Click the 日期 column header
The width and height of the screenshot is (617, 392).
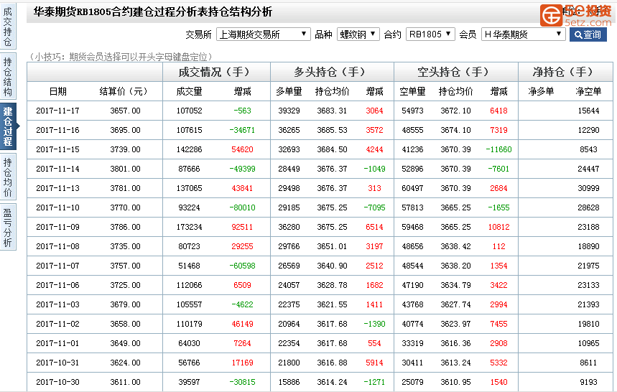click(x=58, y=92)
